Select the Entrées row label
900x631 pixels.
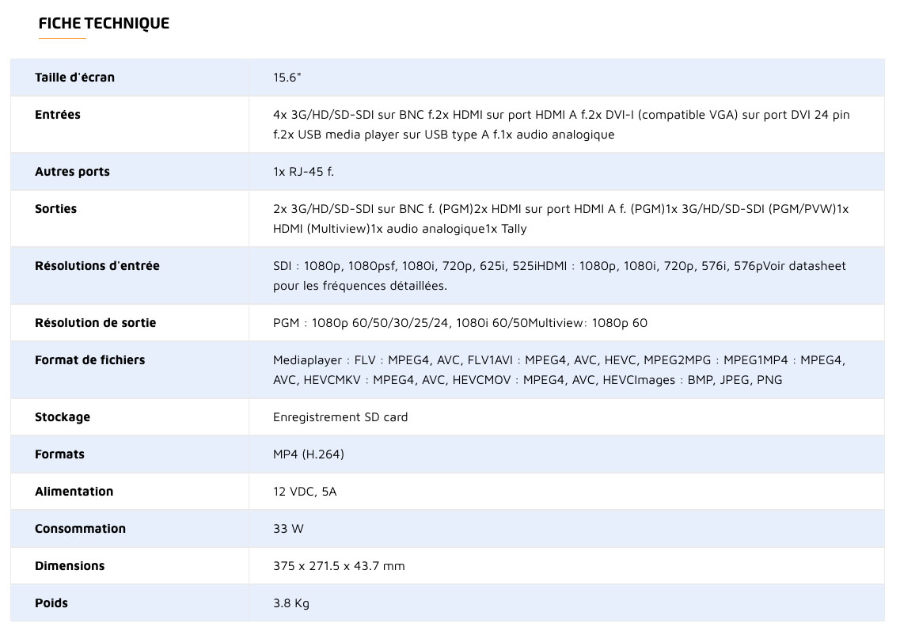click(x=58, y=115)
